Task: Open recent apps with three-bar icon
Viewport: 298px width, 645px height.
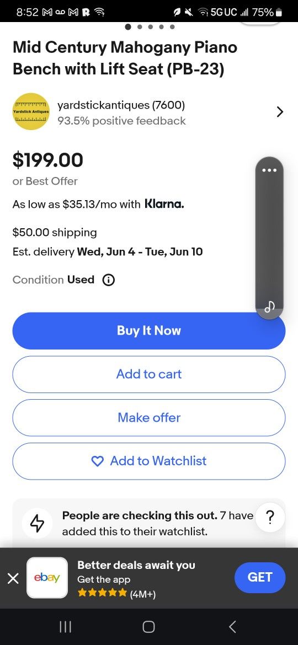Action: tap(66, 626)
